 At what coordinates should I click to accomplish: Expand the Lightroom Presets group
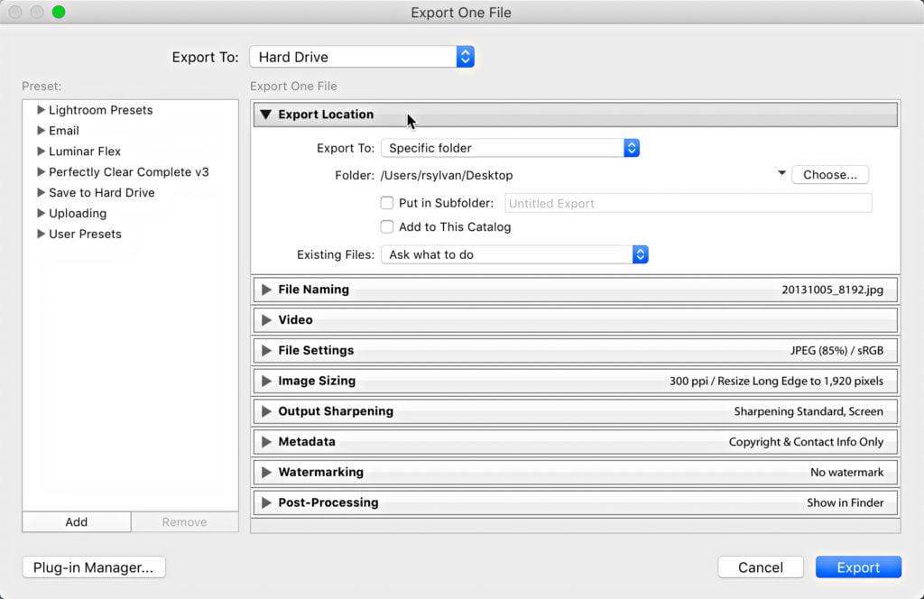click(x=41, y=110)
